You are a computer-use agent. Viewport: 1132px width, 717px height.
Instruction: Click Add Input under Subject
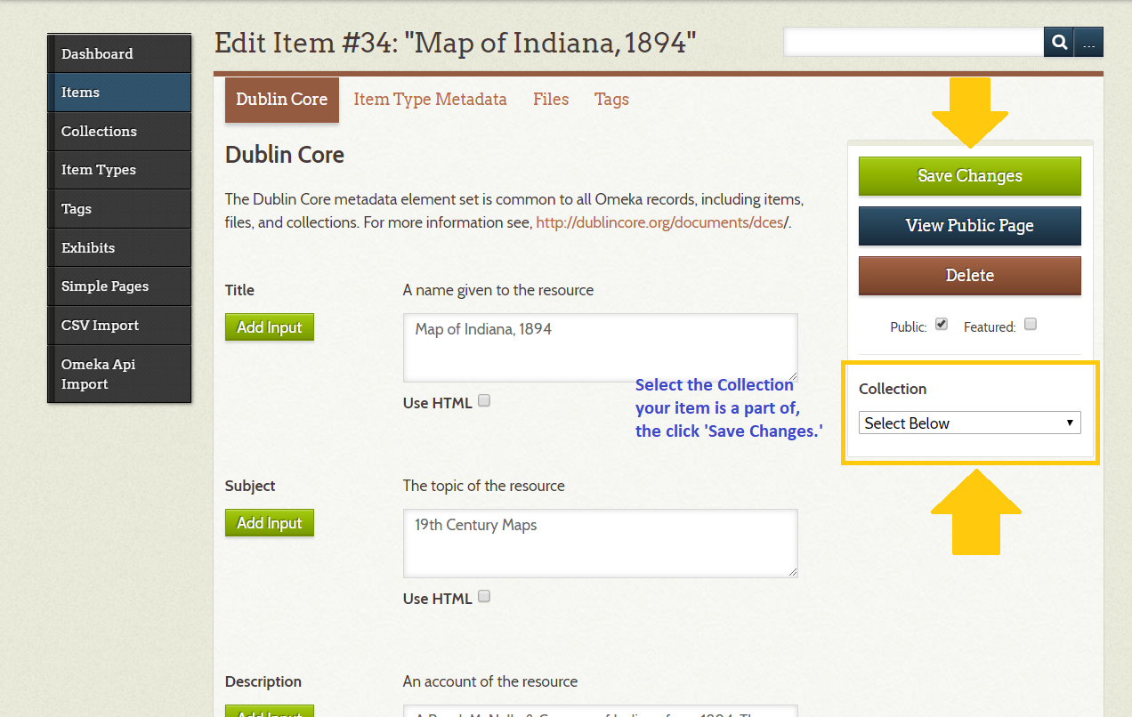pyautogui.click(x=270, y=523)
